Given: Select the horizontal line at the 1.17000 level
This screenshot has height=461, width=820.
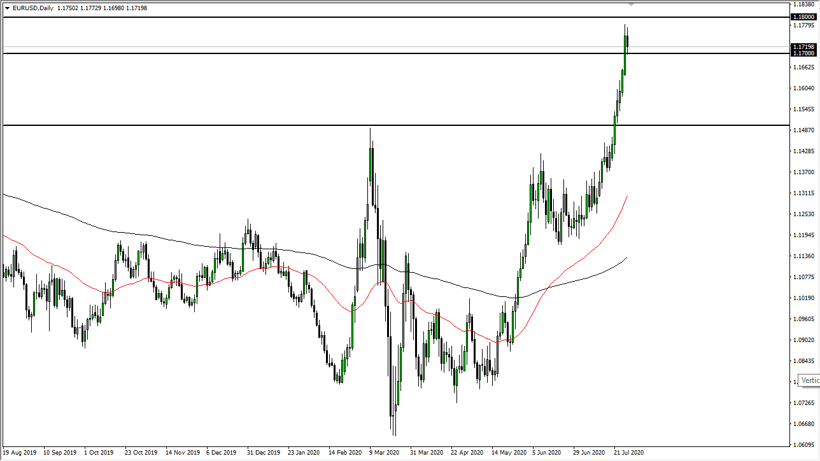Looking at the screenshot, I should tap(382, 54).
